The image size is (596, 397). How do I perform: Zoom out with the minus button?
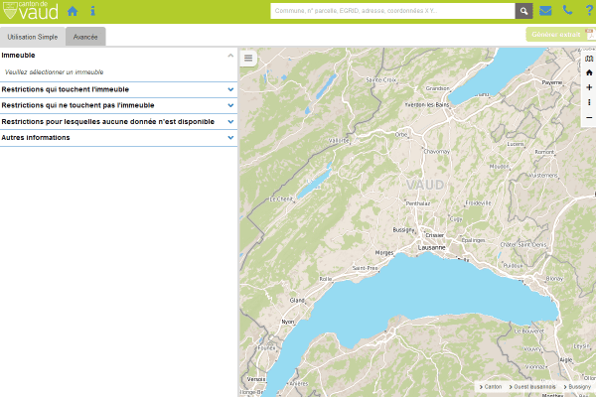click(589, 118)
